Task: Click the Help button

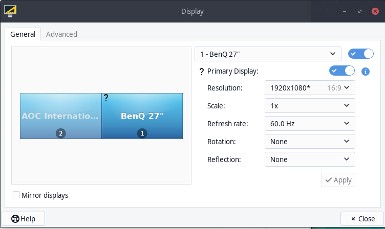Action: point(24,219)
